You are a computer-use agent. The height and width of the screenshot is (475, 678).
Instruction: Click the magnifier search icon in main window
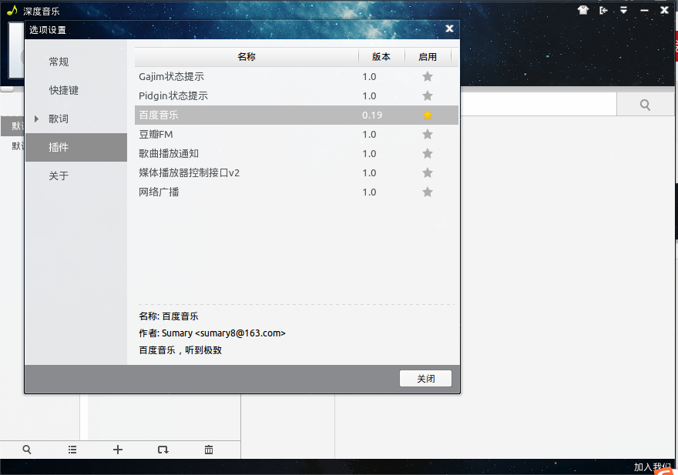coord(645,105)
